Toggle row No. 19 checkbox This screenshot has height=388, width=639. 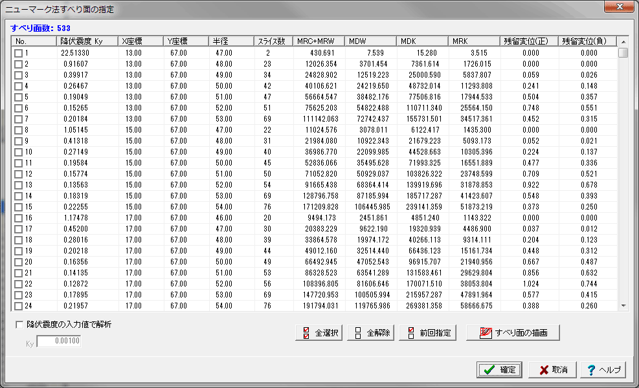pyautogui.click(x=18, y=251)
